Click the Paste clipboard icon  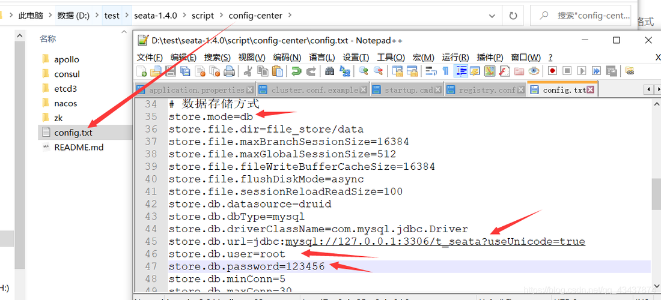[x=278, y=71]
